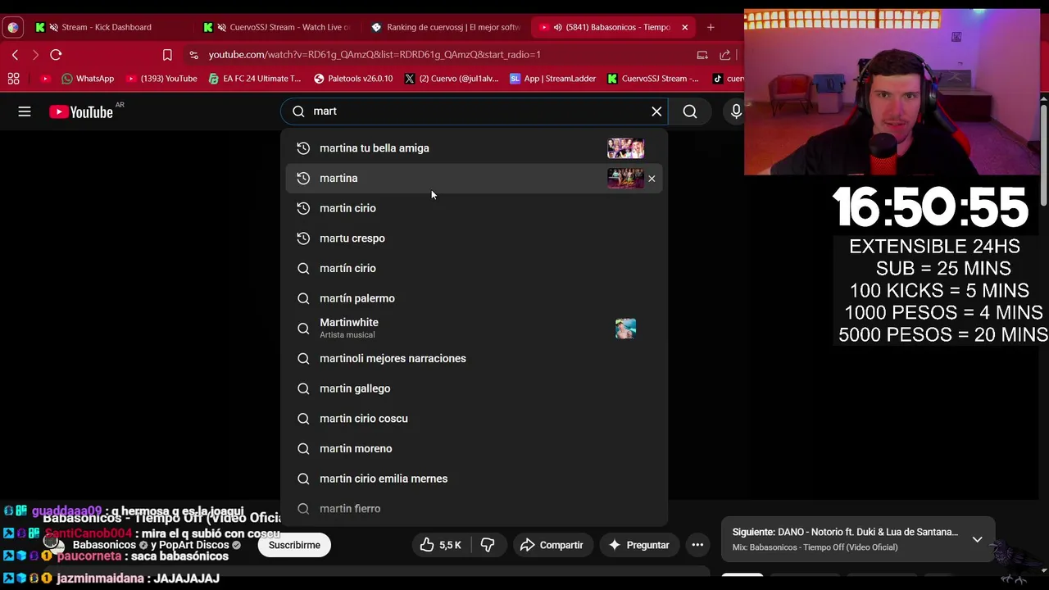Open more actions three-dot menu
1049x590 pixels.
[x=697, y=545]
